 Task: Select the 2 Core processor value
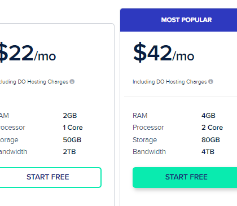[212, 128]
